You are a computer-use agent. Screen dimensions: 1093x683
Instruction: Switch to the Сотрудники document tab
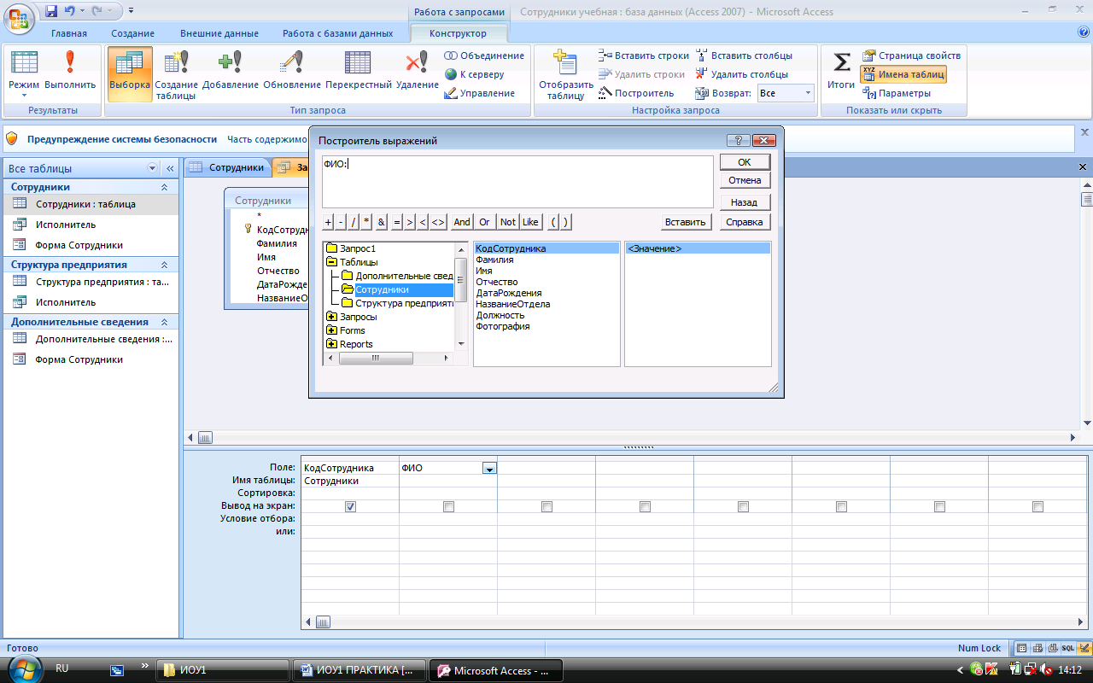[x=228, y=167]
